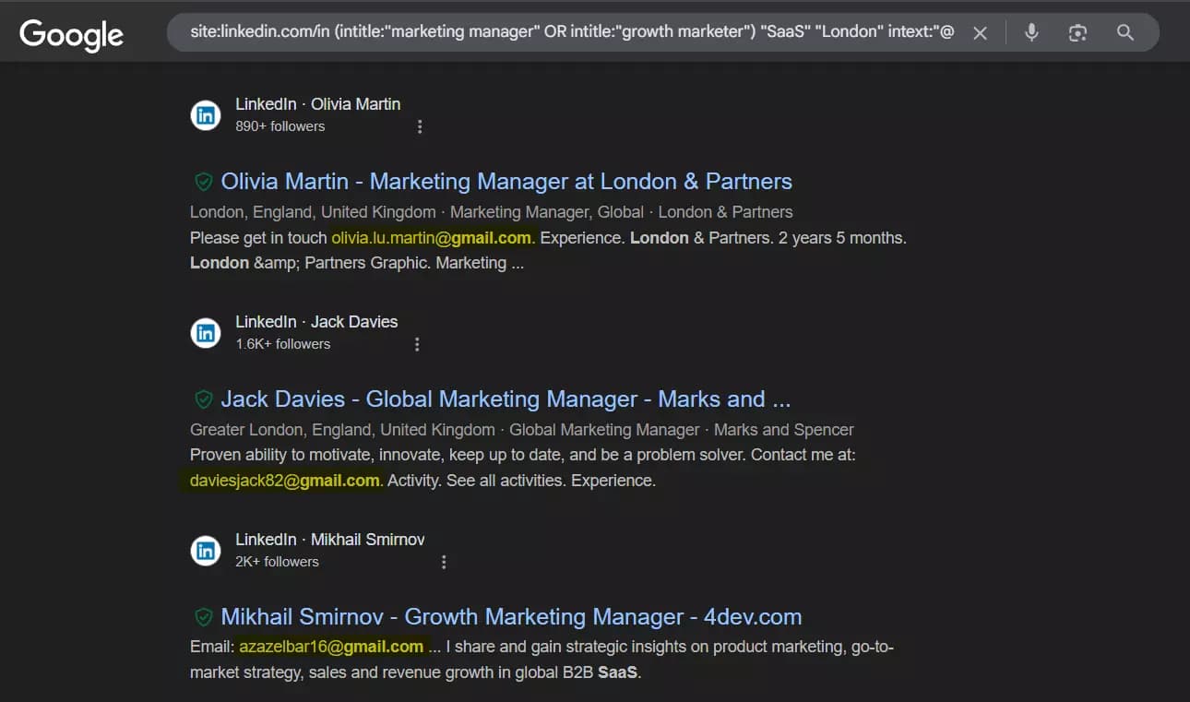The height and width of the screenshot is (702, 1190).
Task: Select the highlighted daviesjack82@gmail.com text
Action: click(x=281, y=480)
